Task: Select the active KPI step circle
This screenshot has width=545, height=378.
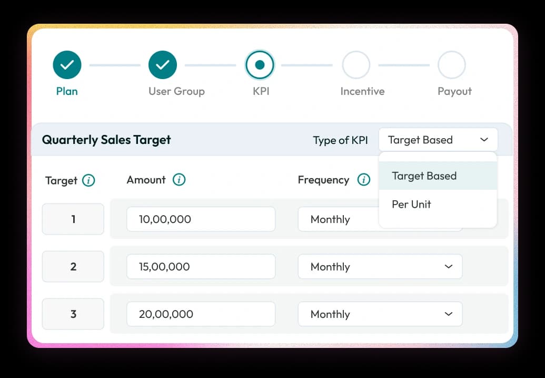Action: [x=260, y=65]
